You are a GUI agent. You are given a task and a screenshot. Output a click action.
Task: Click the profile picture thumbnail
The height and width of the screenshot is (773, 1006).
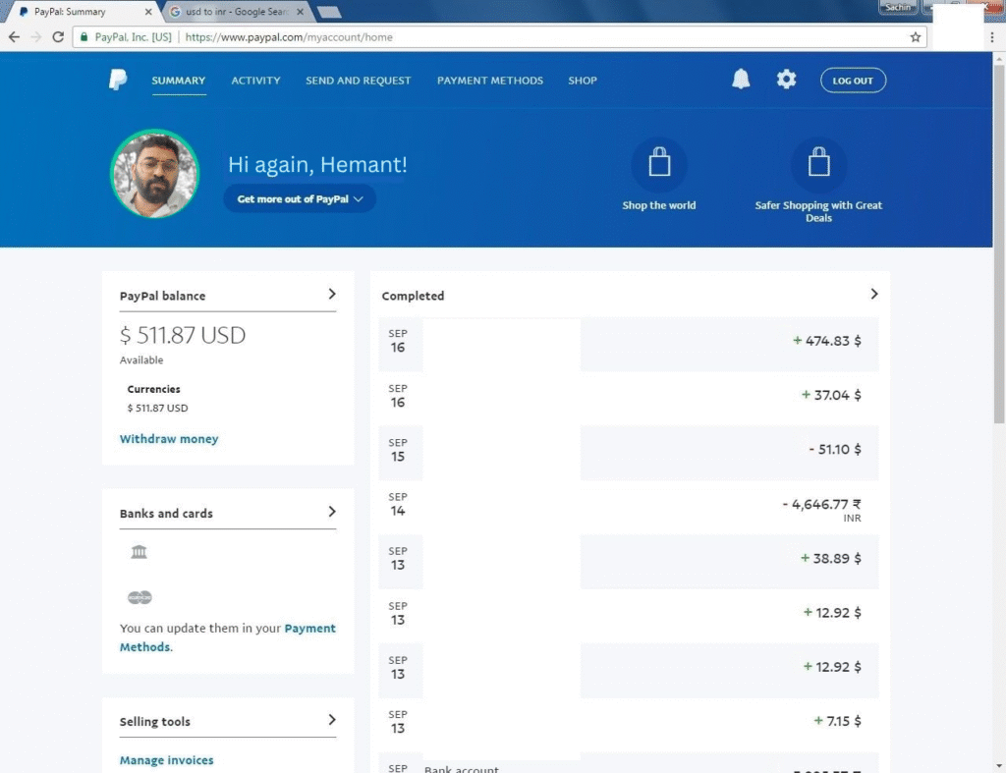click(154, 174)
